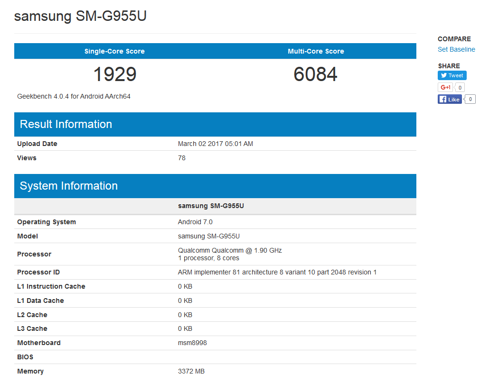489x383 pixels.
Task: Select the Model value samsung SM-G955U
Action: pyautogui.click(x=208, y=237)
